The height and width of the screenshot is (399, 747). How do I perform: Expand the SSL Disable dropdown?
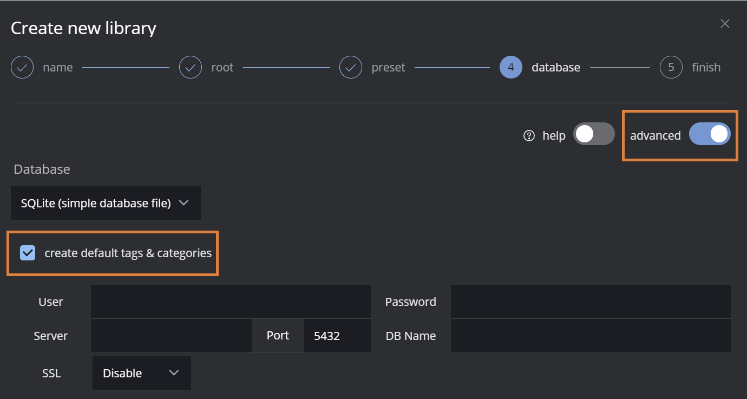(142, 373)
